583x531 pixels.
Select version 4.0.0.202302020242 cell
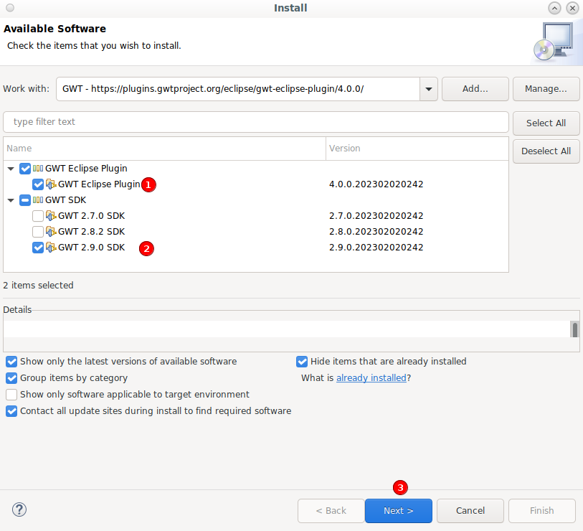376,184
